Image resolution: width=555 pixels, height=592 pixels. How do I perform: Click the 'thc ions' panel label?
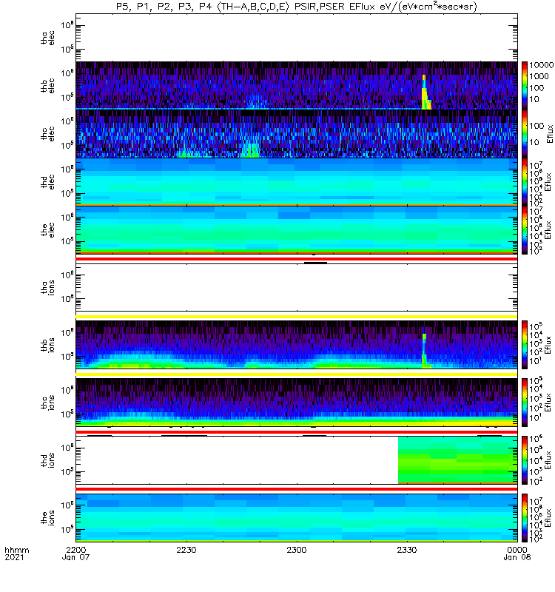pyautogui.click(x=47, y=403)
